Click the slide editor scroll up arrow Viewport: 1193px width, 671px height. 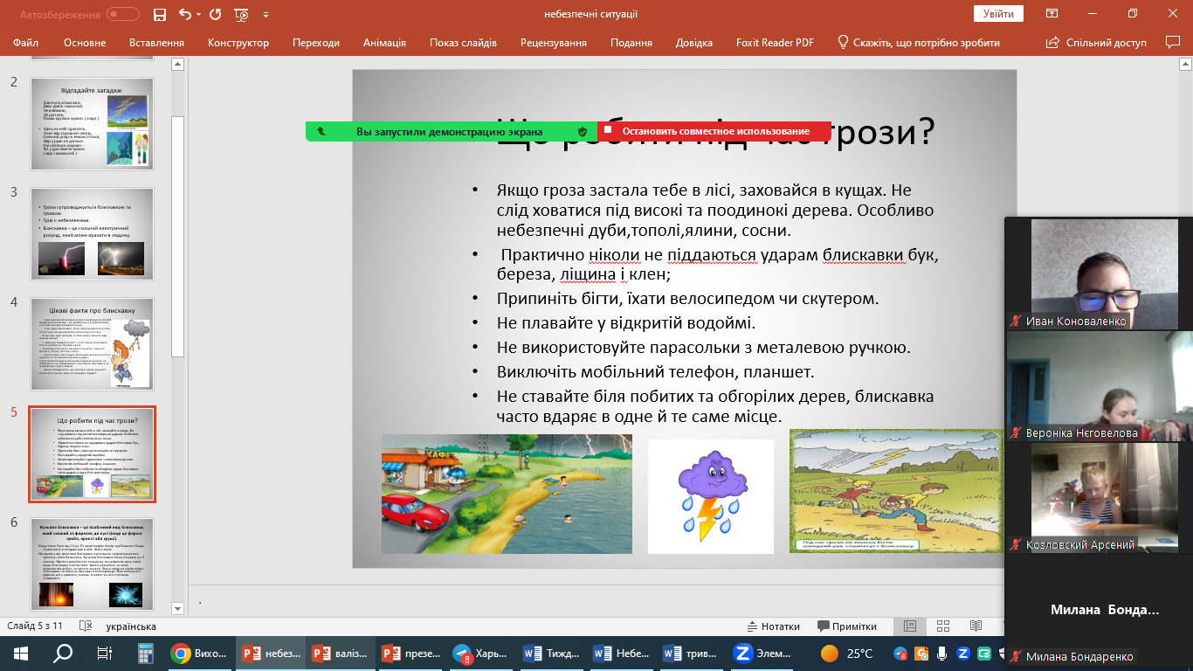[x=1186, y=64]
